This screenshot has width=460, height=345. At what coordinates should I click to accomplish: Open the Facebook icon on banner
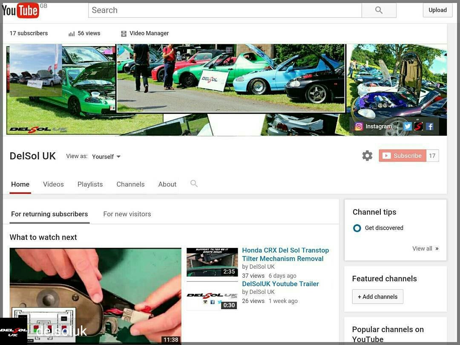430,126
